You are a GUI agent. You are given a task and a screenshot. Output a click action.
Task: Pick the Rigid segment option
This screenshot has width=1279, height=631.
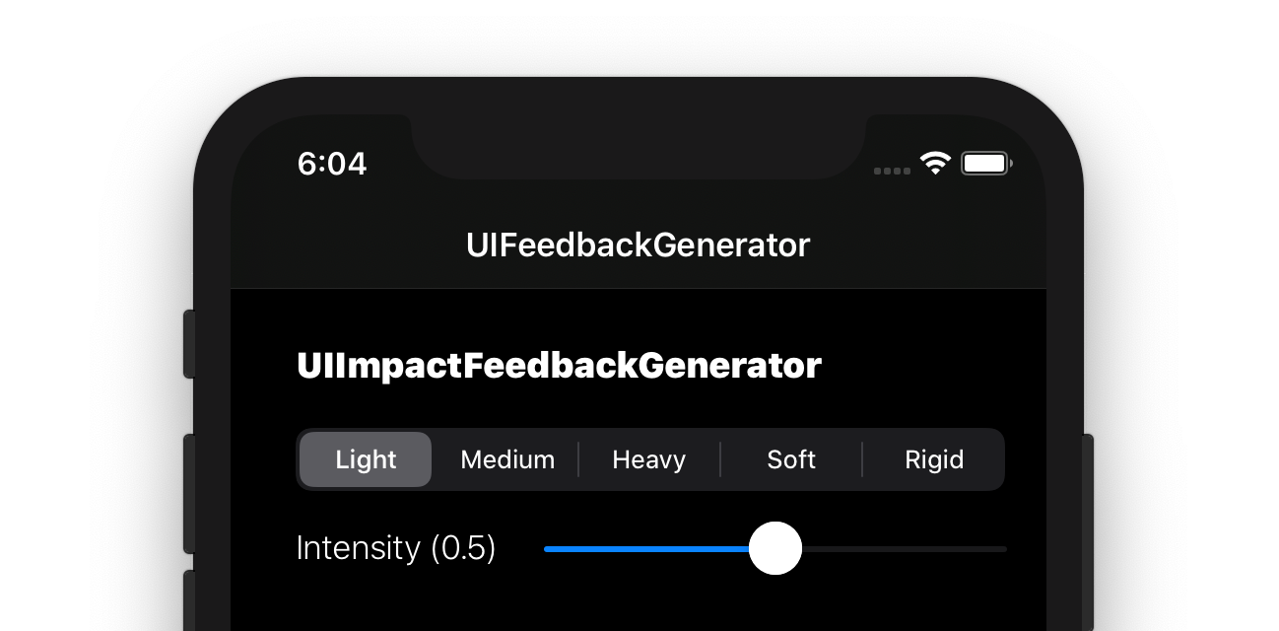tap(933, 459)
